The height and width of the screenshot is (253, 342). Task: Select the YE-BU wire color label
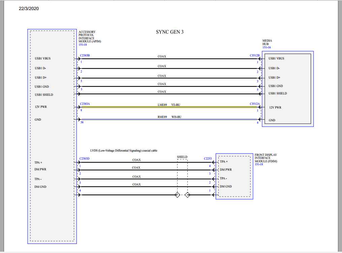pyautogui.click(x=176, y=105)
